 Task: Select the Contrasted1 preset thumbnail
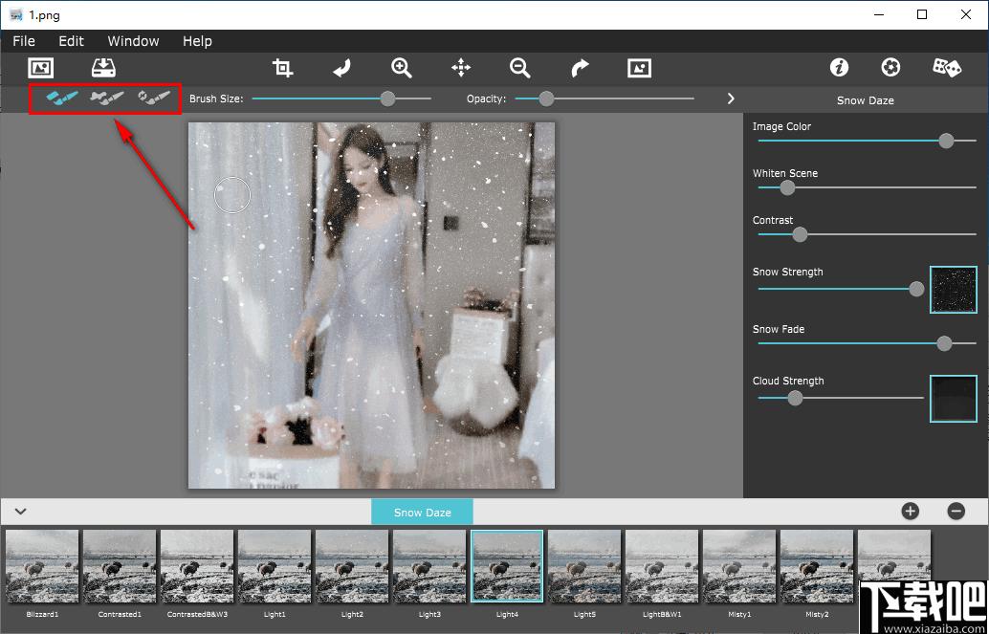pos(120,566)
